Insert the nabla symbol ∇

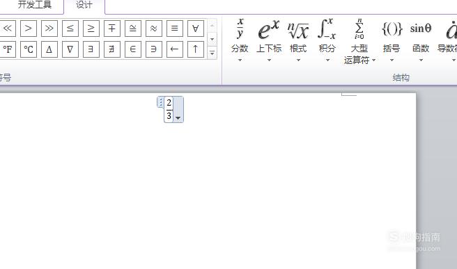click(x=70, y=49)
